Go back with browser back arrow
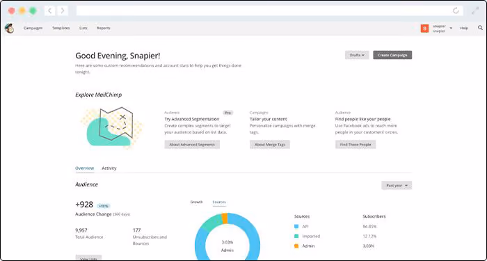The width and height of the screenshot is (487, 261). (49, 11)
